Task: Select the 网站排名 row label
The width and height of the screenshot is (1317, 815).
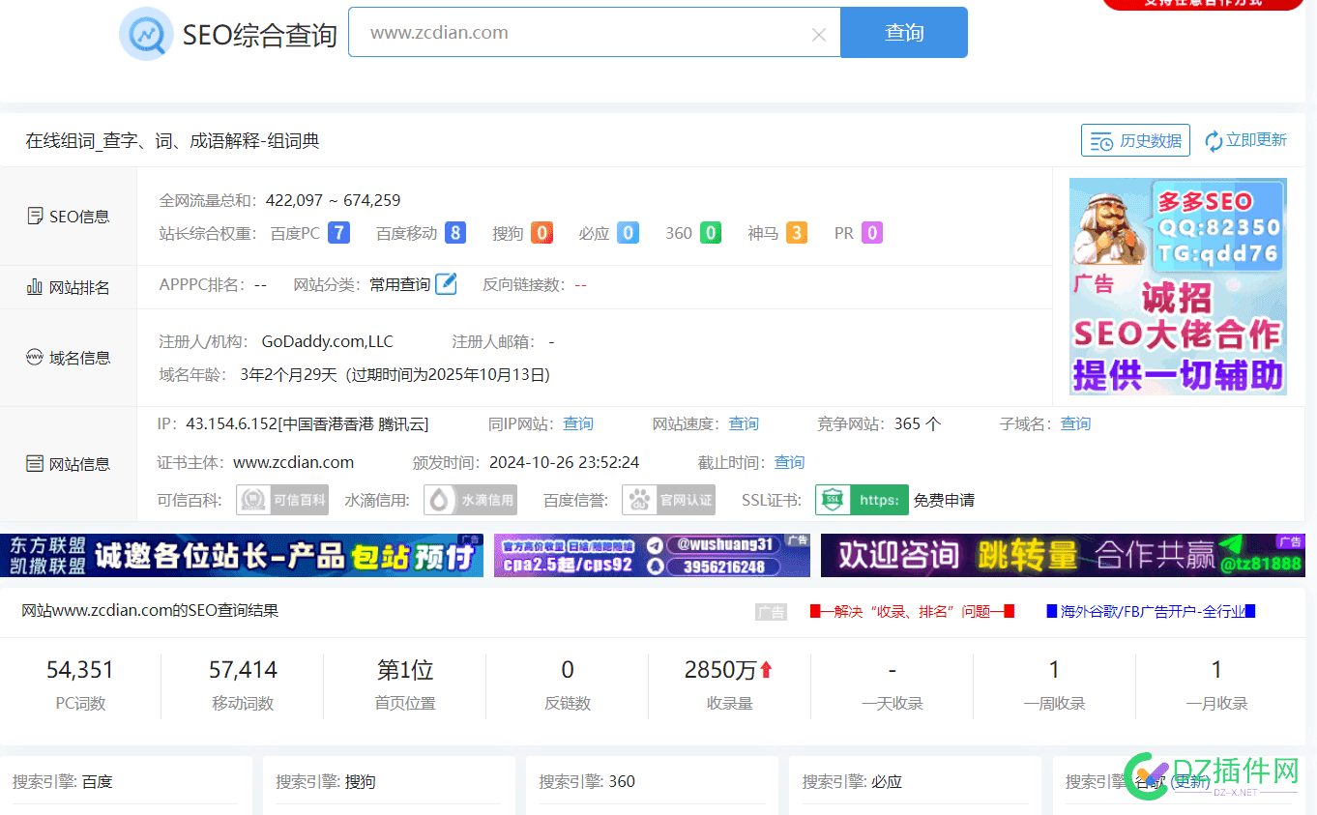Action: 68,287
